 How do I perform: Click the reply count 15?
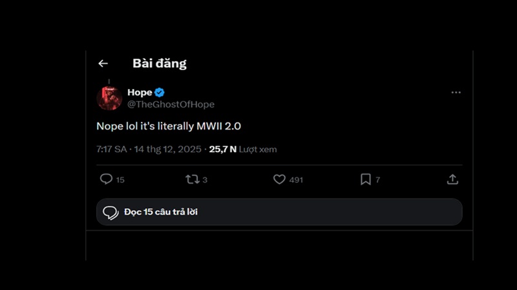tap(120, 180)
